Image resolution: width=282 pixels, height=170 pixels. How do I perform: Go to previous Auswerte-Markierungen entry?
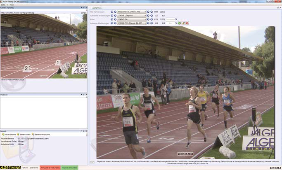(x=115, y=23)
